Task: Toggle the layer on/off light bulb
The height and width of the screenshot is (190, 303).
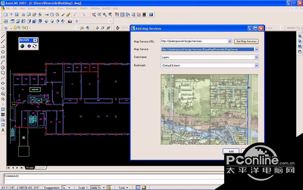Action: [x=11, y=28]
